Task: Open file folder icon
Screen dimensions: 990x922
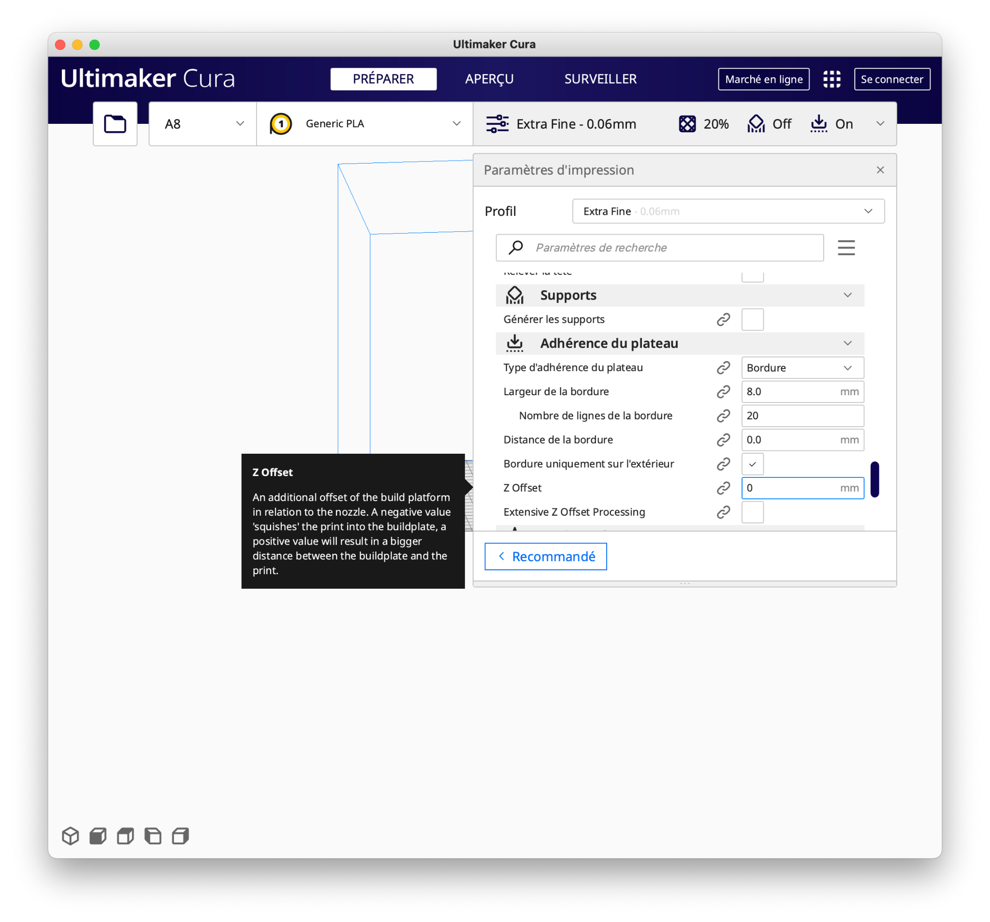Action: [x=115, y=124]
